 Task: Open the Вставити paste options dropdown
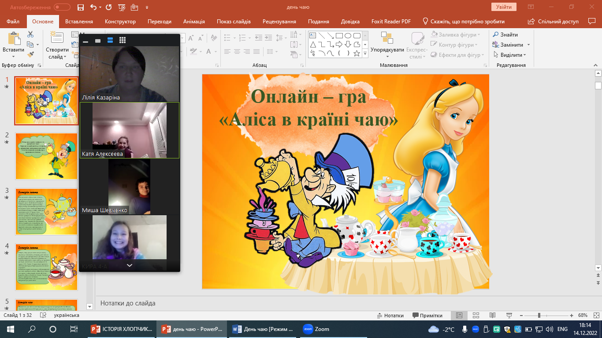13,56
